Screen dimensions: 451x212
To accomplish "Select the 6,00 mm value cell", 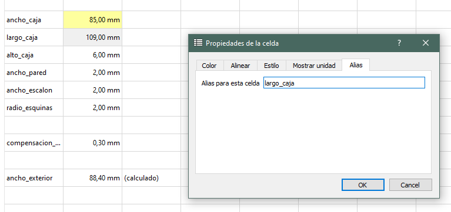I will point(93,55).
